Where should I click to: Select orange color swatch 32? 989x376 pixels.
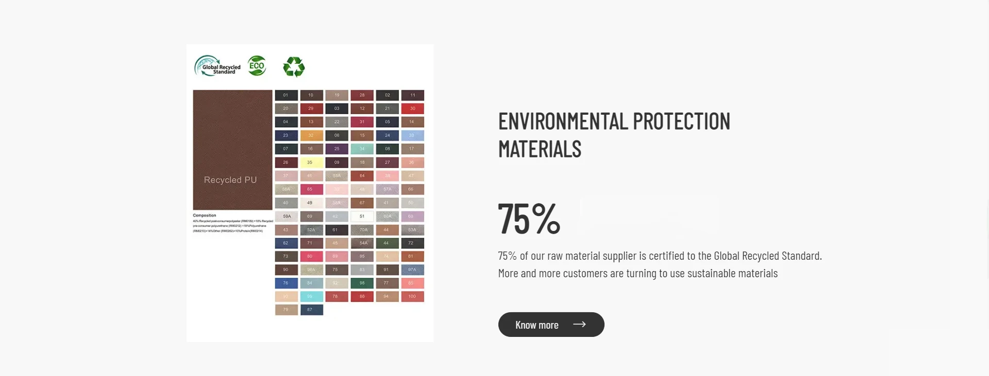[311, 135]
